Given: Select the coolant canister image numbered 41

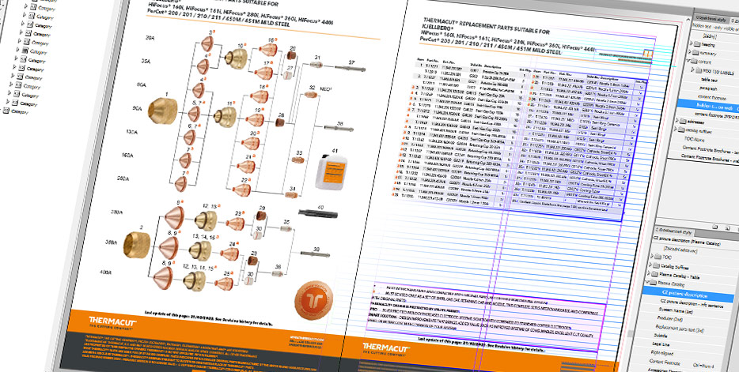Looking at the screenshot, I should pyautogui.click(x=332, y=171).
